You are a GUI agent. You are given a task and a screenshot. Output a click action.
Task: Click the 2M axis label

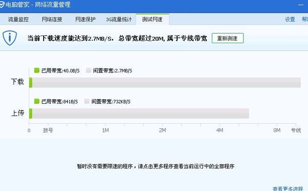162,130
